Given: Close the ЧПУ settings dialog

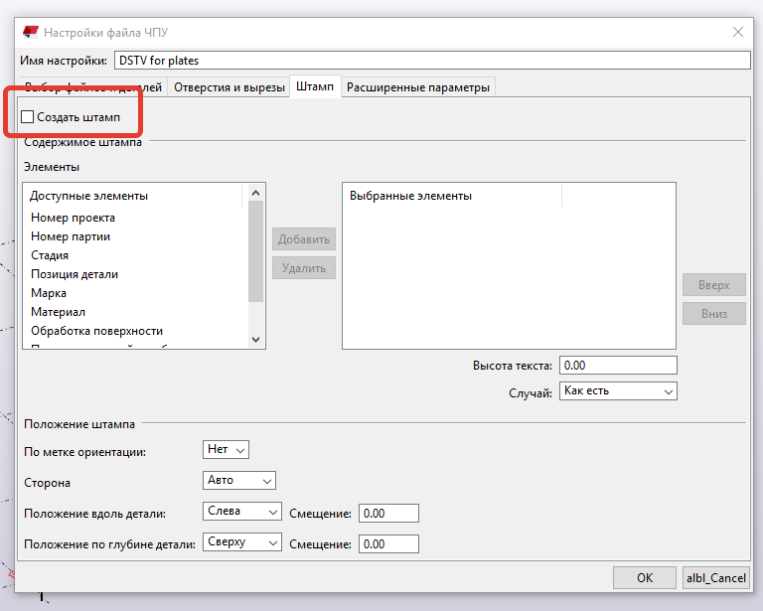Looking at the screenshot, I should pyautogui.click(x=738, y=32).
